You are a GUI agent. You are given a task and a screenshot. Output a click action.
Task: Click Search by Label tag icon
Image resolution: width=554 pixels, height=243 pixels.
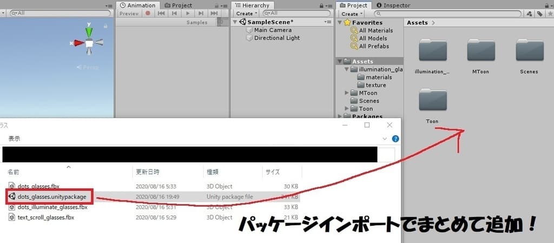[539, 14]
